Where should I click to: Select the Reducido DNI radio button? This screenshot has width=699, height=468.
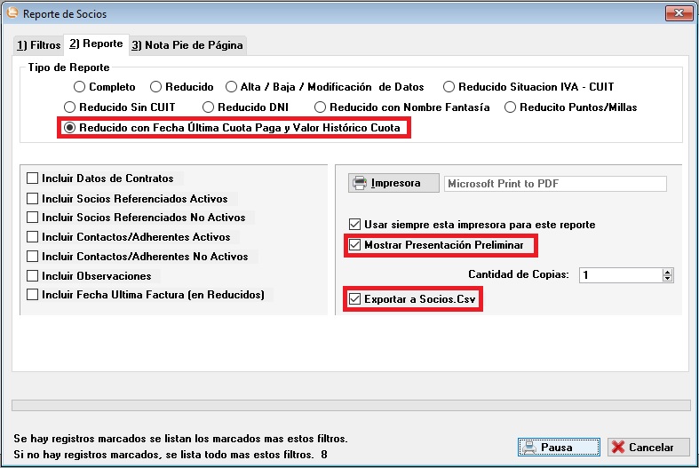click(210, 107)
